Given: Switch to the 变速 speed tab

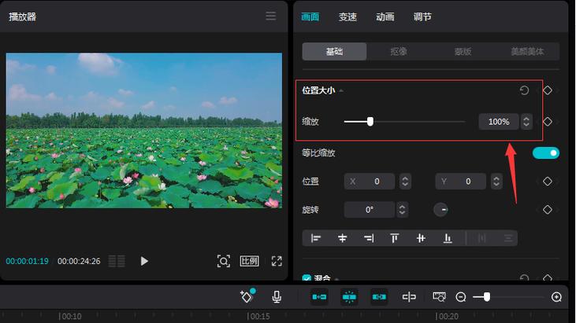Looking at the screenshot, I should [x=347, y=17].
